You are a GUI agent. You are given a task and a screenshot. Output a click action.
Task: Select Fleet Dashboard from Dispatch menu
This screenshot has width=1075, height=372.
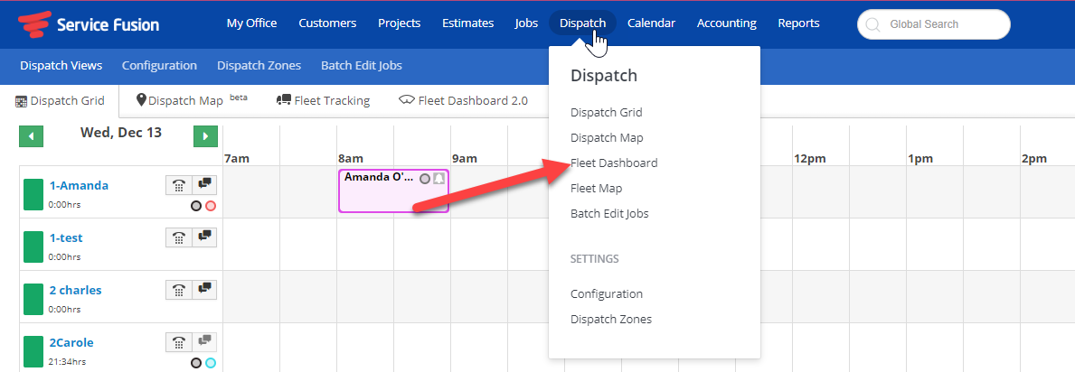(x=614, y=163)
